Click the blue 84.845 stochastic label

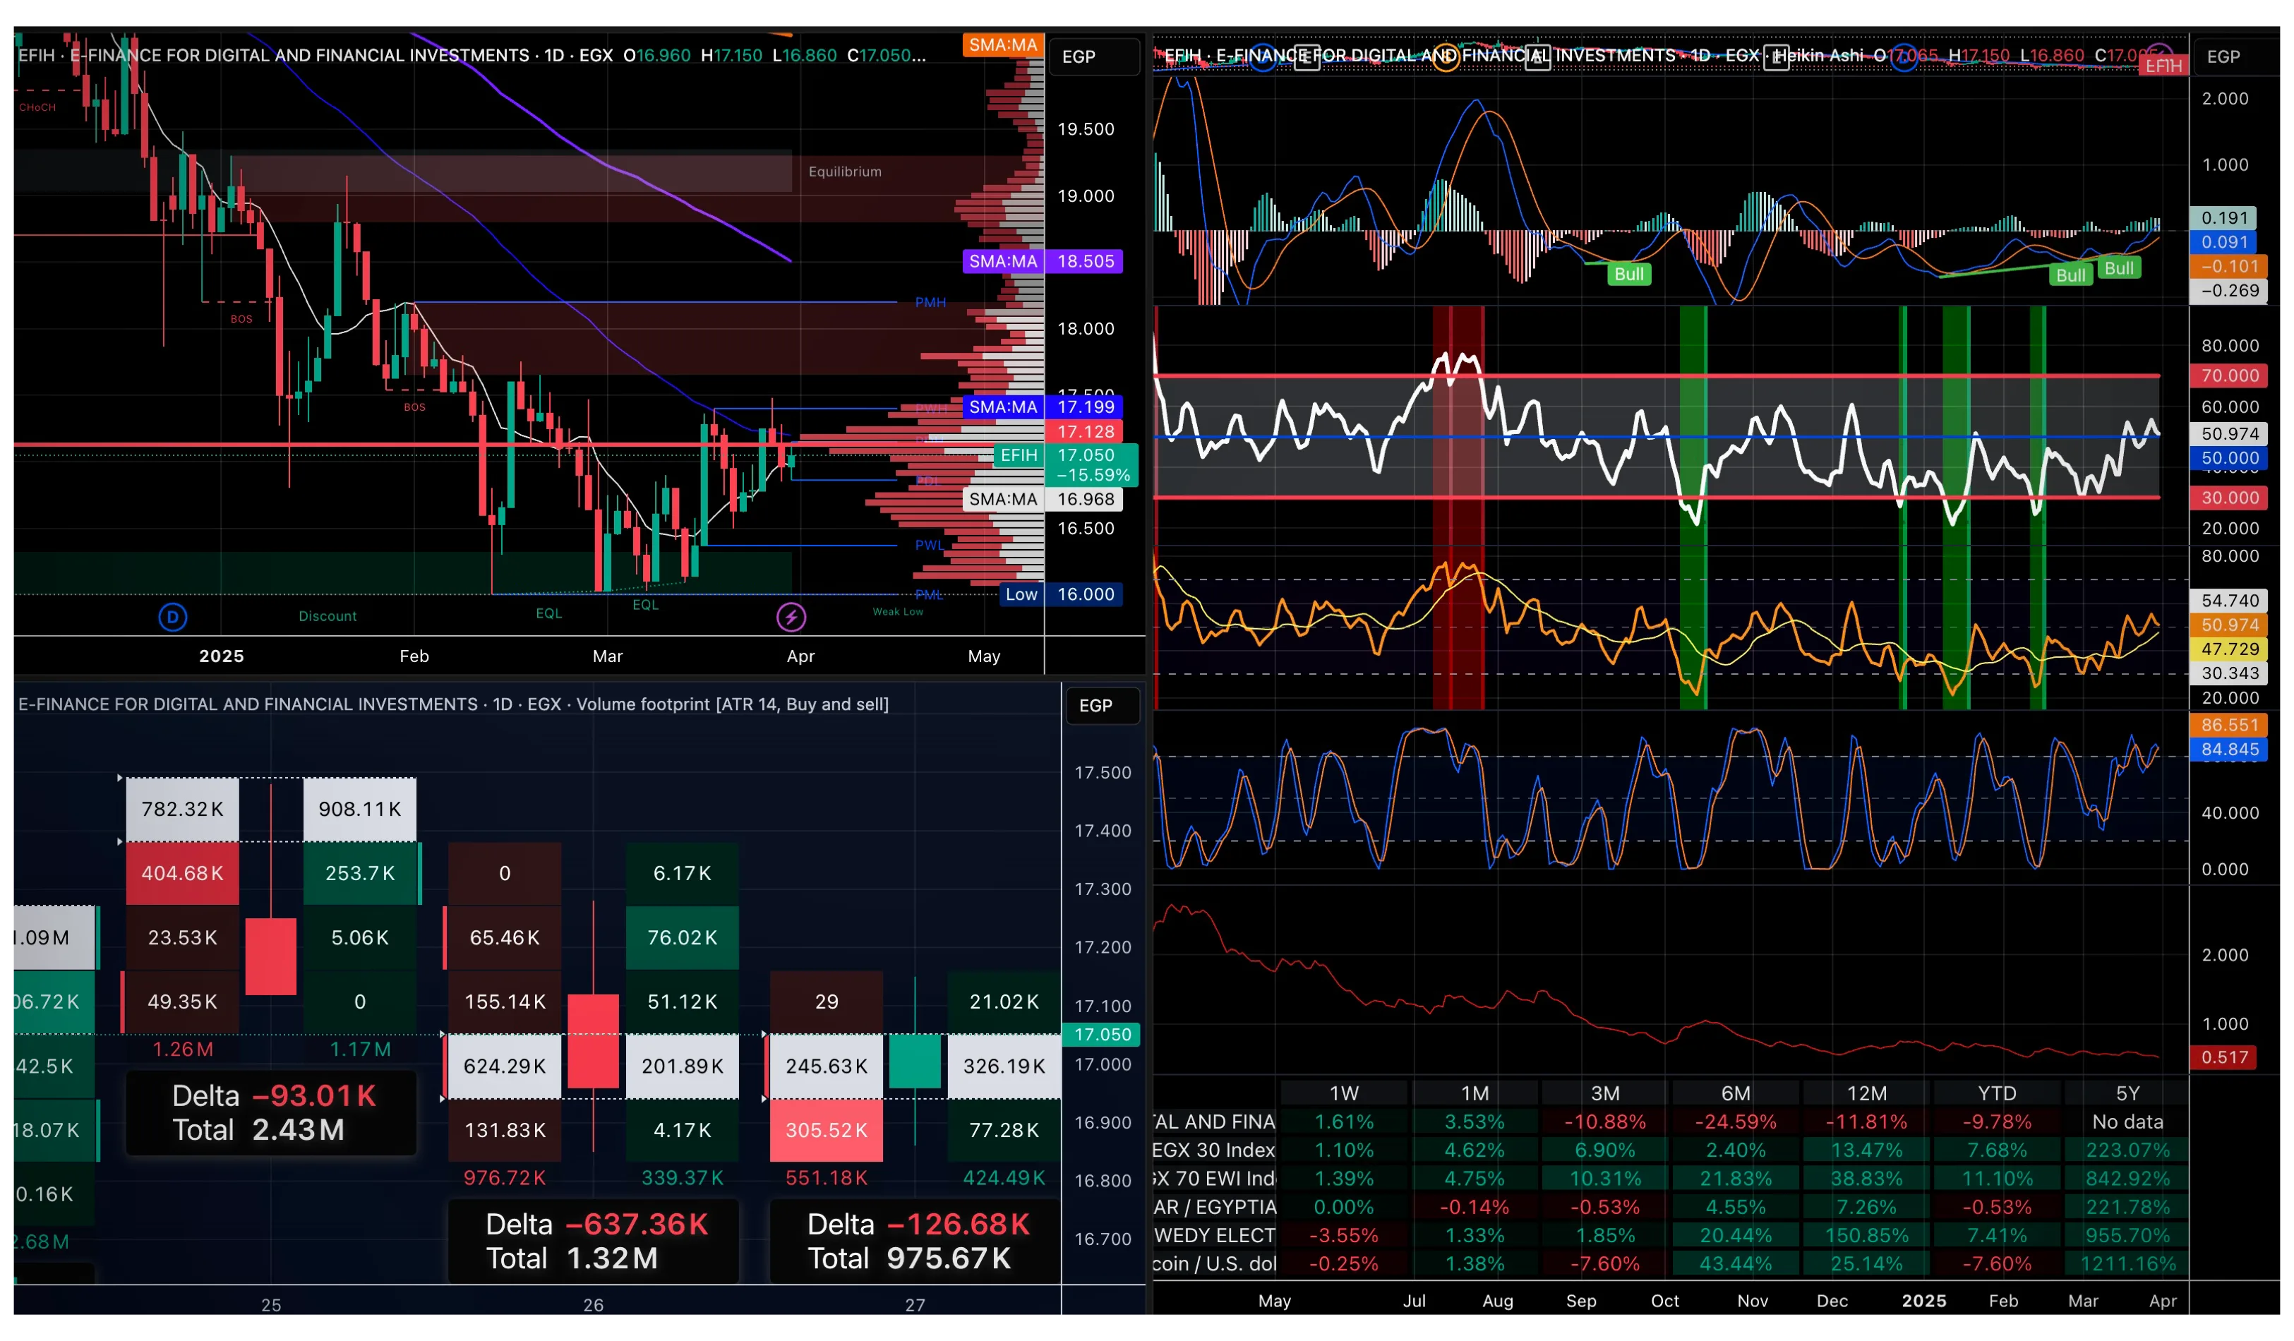(x=2229, y=750)
